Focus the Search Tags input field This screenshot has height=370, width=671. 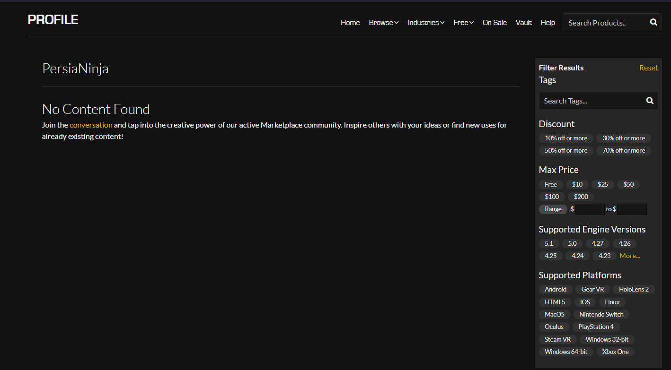[592, 101]
